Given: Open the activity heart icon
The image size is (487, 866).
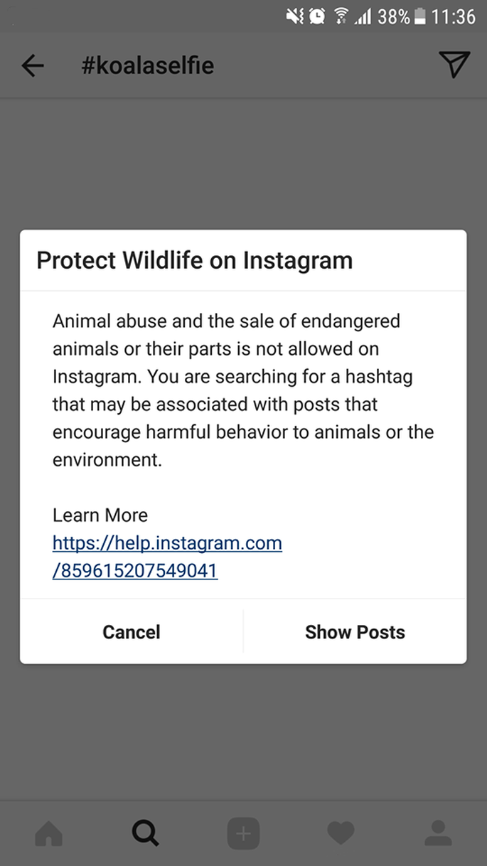Looking at the screenshot, I should [x=341, y=834].
